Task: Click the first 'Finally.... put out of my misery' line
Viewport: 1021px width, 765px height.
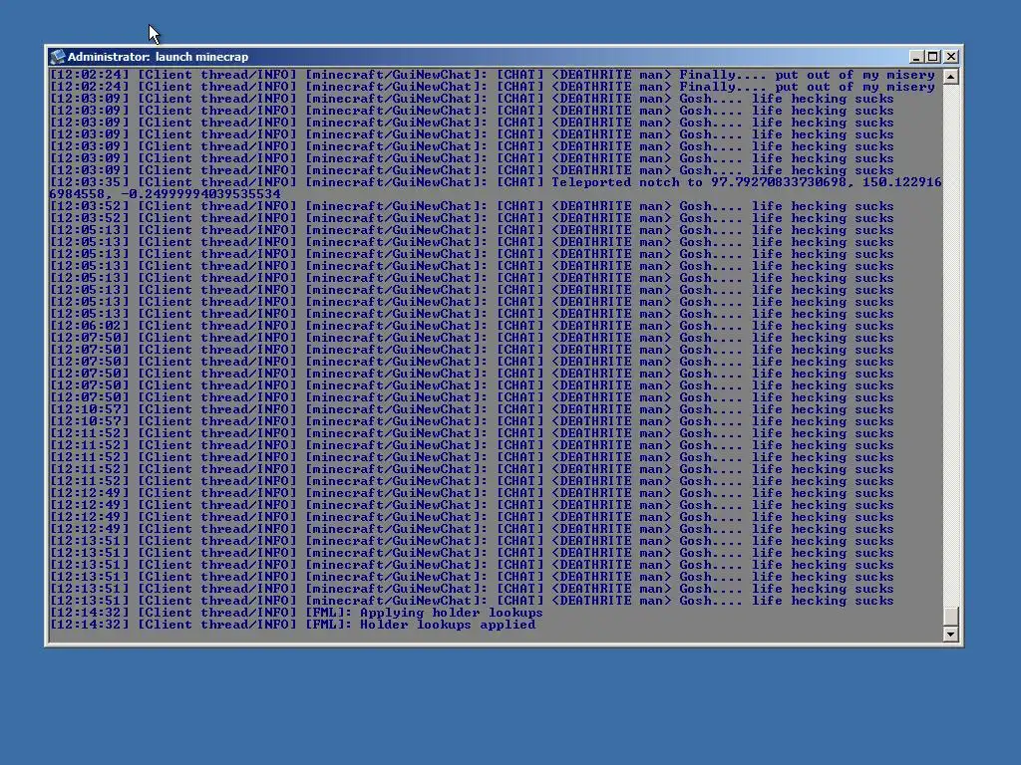Action: [493, 75]
